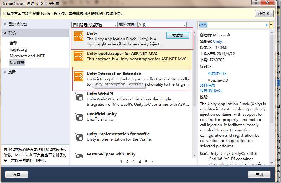
Task: Go to results page 3
Action: (134, 162)
